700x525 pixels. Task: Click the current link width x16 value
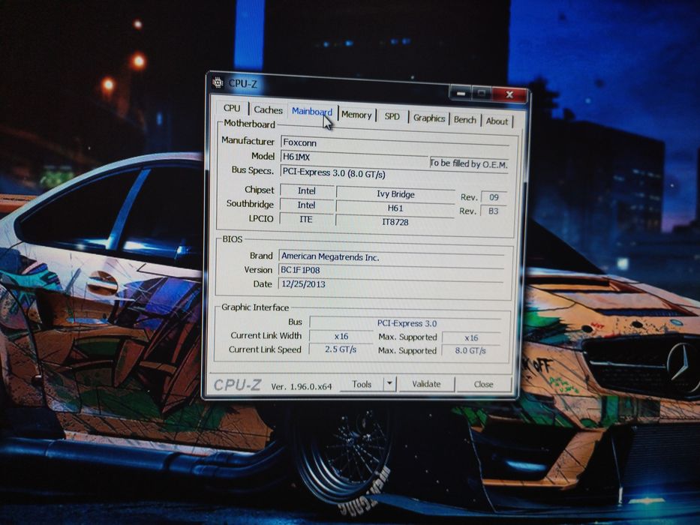click(341, 336)
